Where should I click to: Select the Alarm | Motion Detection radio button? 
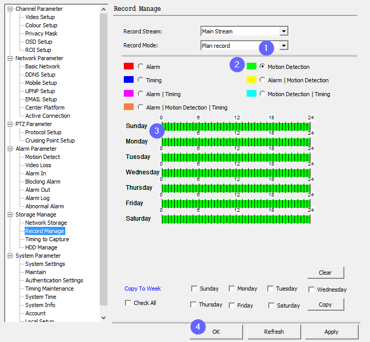262,80
